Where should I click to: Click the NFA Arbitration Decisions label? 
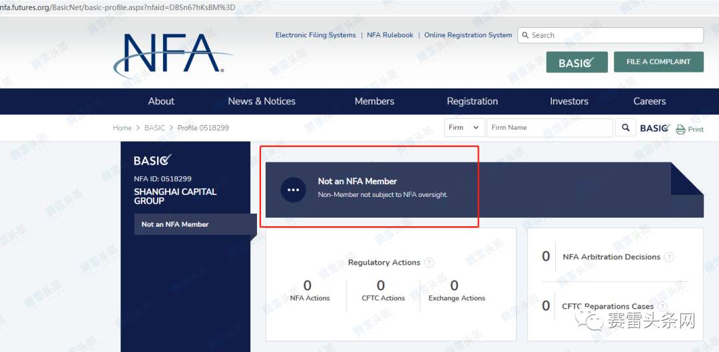tap(611, 257)
